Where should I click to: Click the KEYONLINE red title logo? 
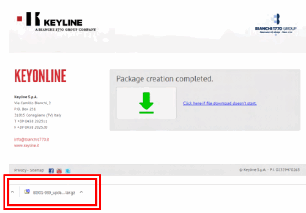40,76
